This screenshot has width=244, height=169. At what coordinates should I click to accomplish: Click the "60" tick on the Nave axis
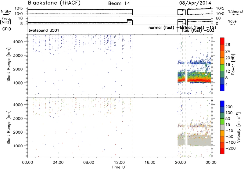(218, 18)
